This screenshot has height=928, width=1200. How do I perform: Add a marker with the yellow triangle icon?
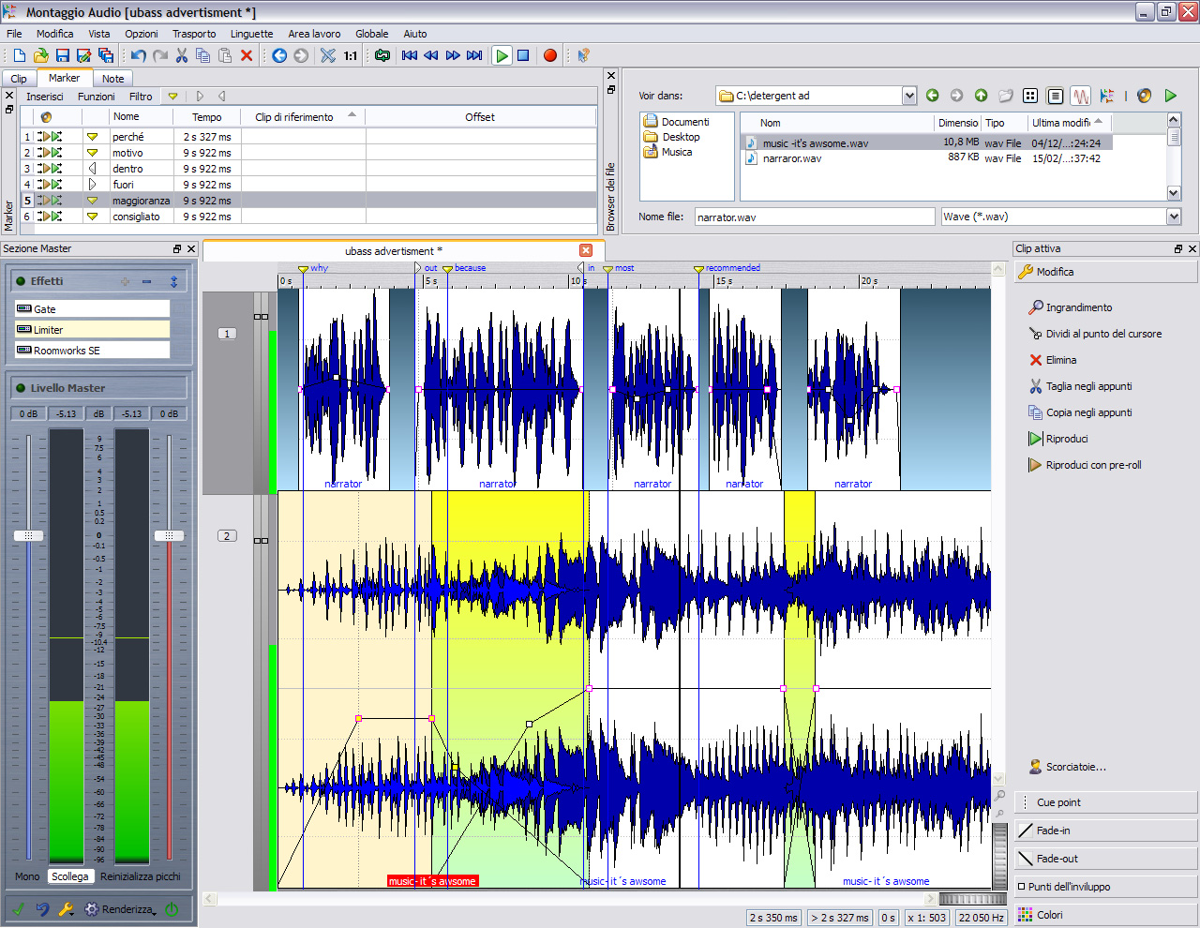172,97
